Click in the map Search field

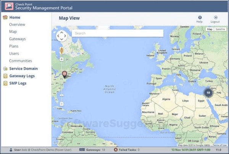118,33
